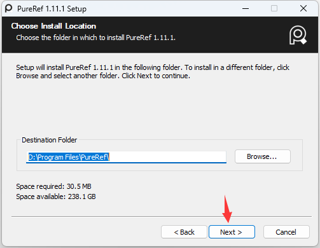Click the PureRef icon in the title bar
The width and height of the screenshot is (320, 248).
[9, 9]
